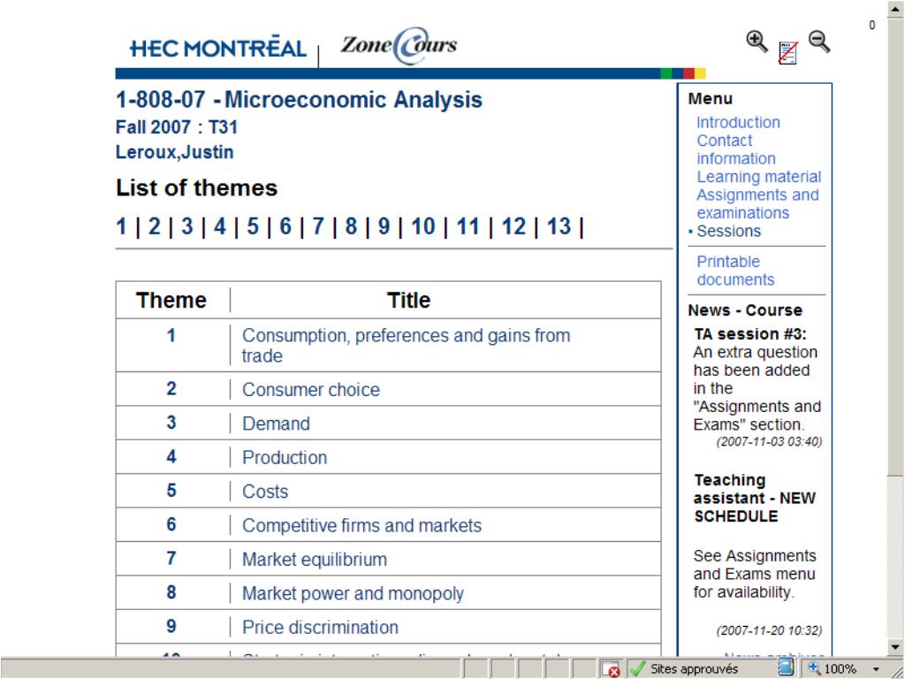
Task: Click the zoom out magnifier icon
Action: [819, 42]
